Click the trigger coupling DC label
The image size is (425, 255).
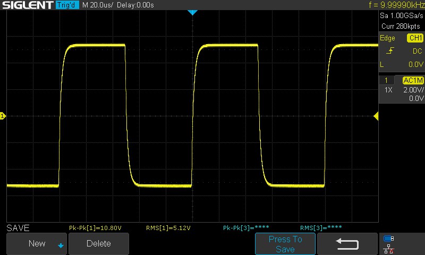pyautogui.click(x=418, y=51)
